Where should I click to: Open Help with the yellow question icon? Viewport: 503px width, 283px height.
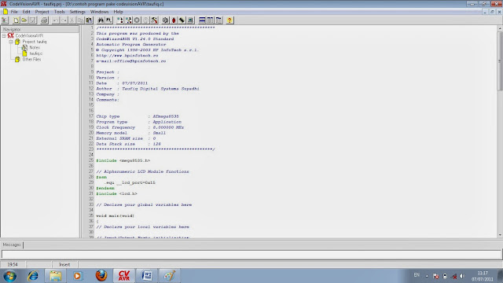pyautogui.click(x=229, y=20)
